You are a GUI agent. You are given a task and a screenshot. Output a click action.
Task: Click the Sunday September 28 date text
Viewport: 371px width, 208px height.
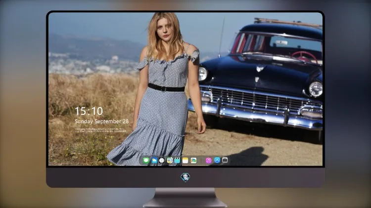(x=102, y=121)
